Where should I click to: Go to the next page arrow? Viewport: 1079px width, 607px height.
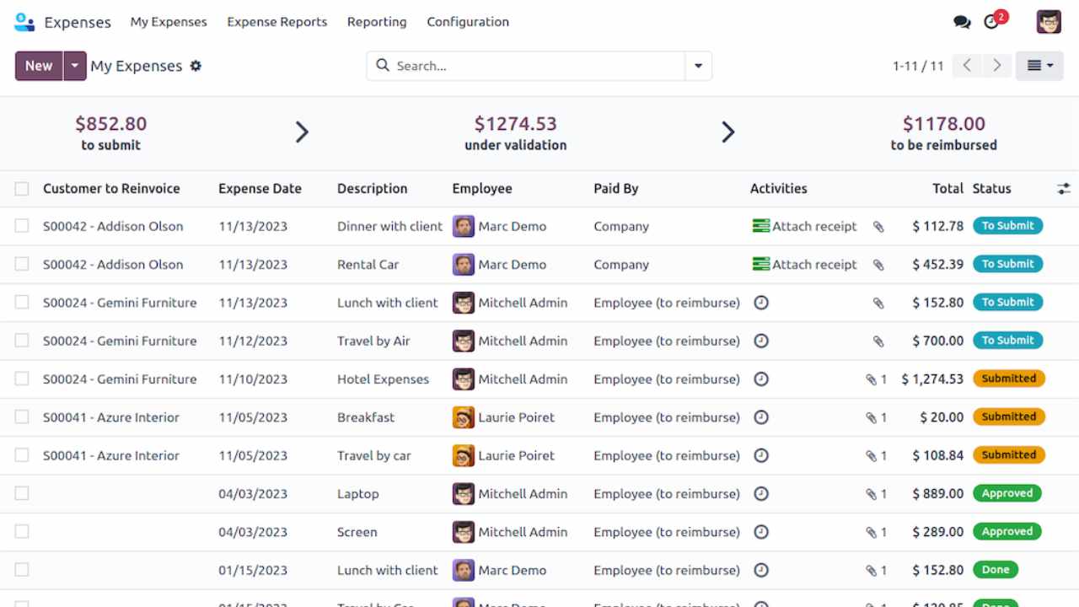[997, 66]
